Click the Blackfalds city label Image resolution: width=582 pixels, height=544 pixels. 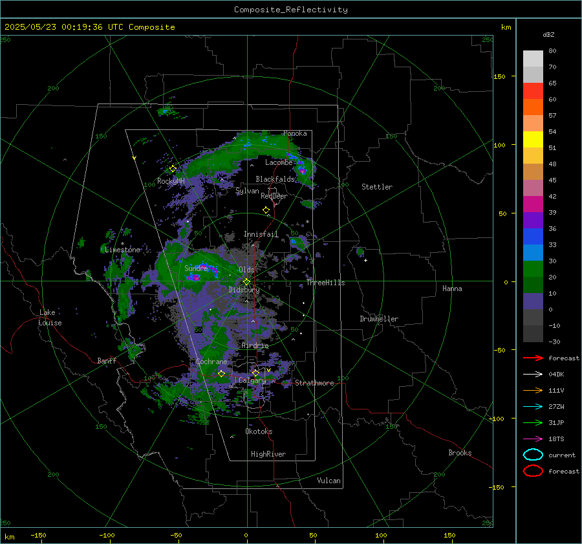coord(275,179)
